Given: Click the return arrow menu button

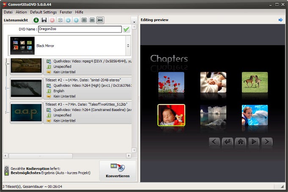Looking at the screenshot, I should (227, 142).
